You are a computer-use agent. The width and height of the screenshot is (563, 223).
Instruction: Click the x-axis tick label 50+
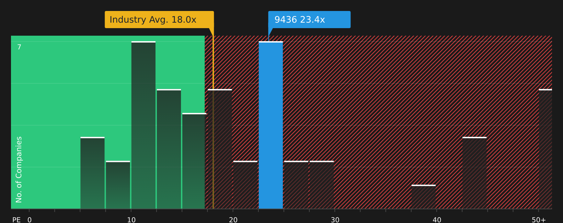(539, 220)
